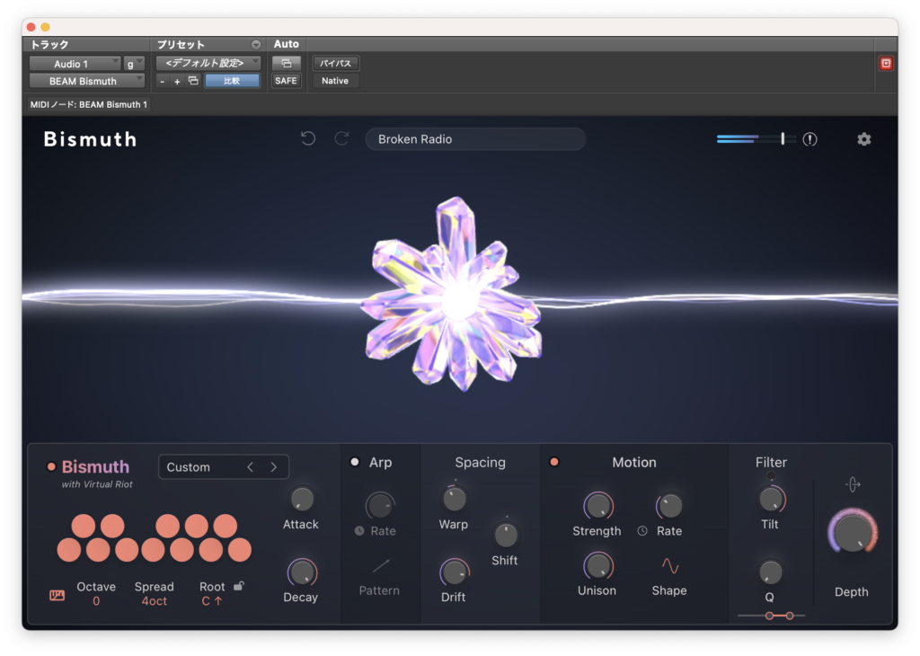
Task: Click the Arp Rate knob
Action: click(x=380, y=505)
